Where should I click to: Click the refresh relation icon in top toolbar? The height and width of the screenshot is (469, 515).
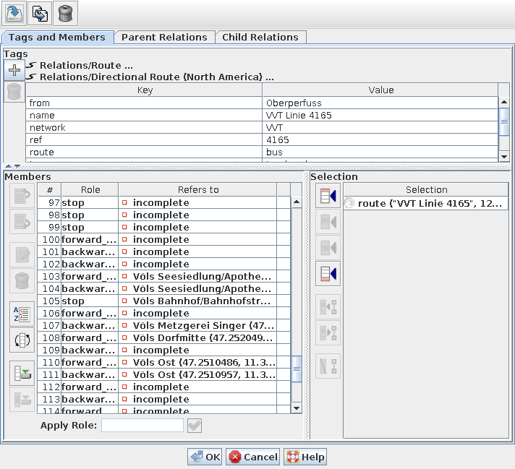tap(41, 14)
